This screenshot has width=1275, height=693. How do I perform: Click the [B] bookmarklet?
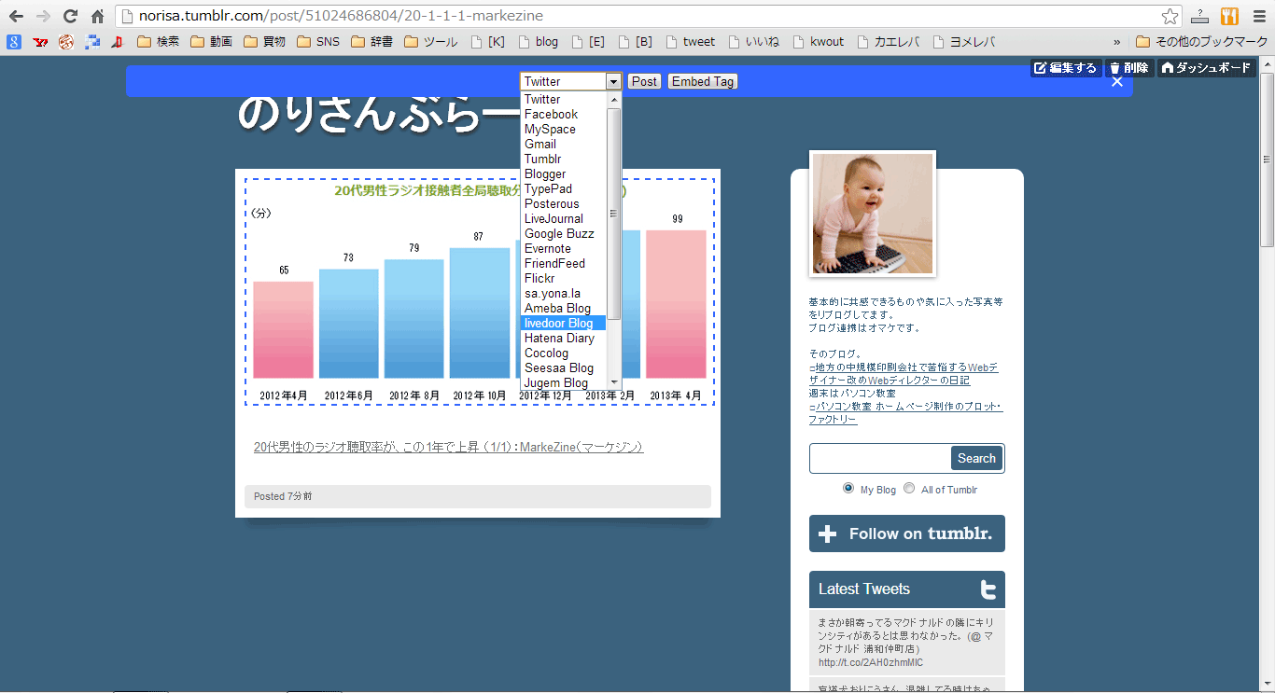[x=635, y=41]
